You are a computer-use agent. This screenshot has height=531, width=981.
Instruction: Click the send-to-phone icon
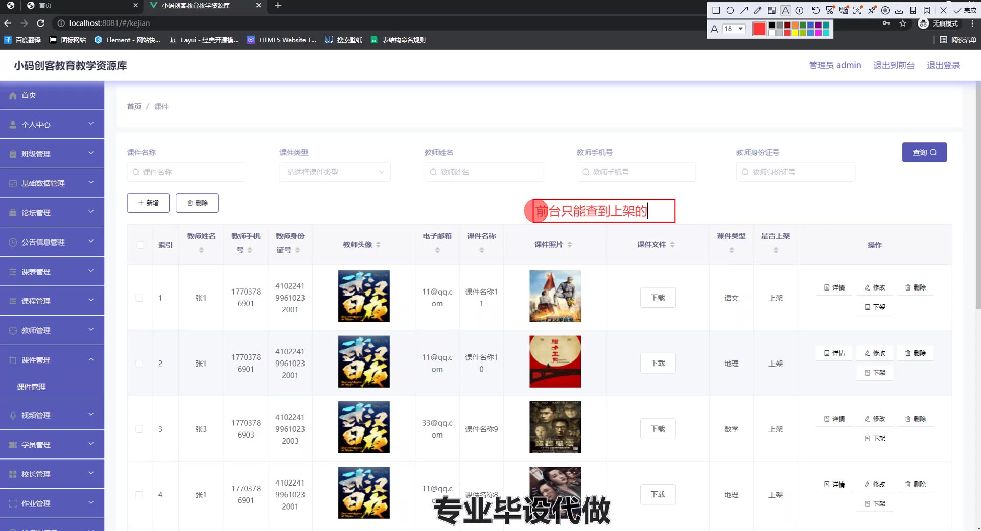tap(913, 10)
